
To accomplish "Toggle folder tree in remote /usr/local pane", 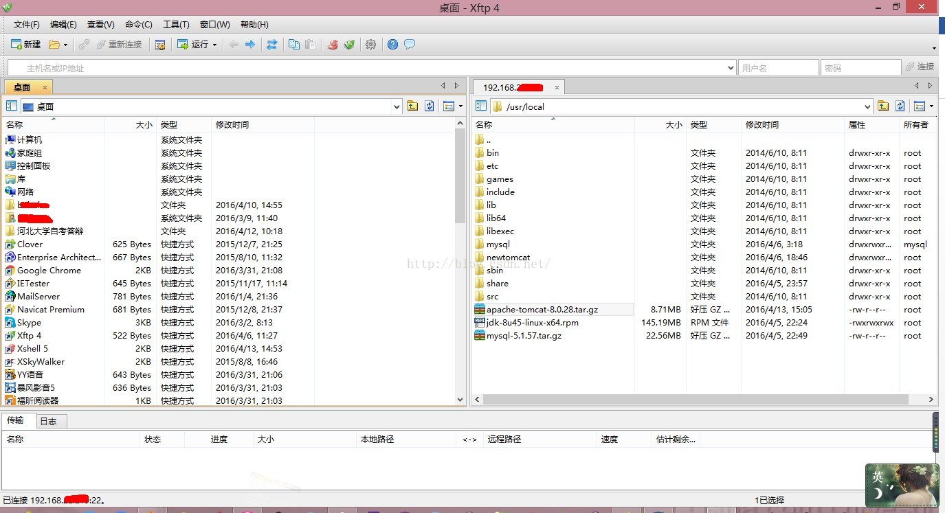I will point(481,106).
